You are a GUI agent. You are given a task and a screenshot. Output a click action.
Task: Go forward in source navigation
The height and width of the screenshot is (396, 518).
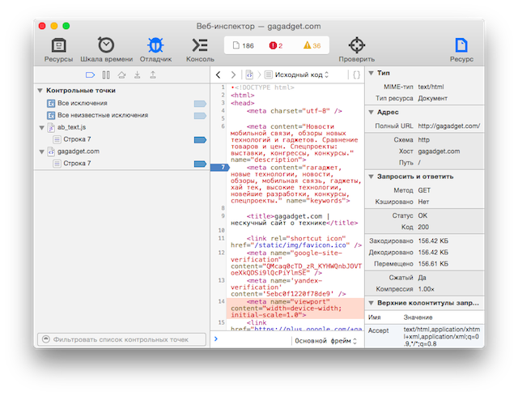click(233, 75)
